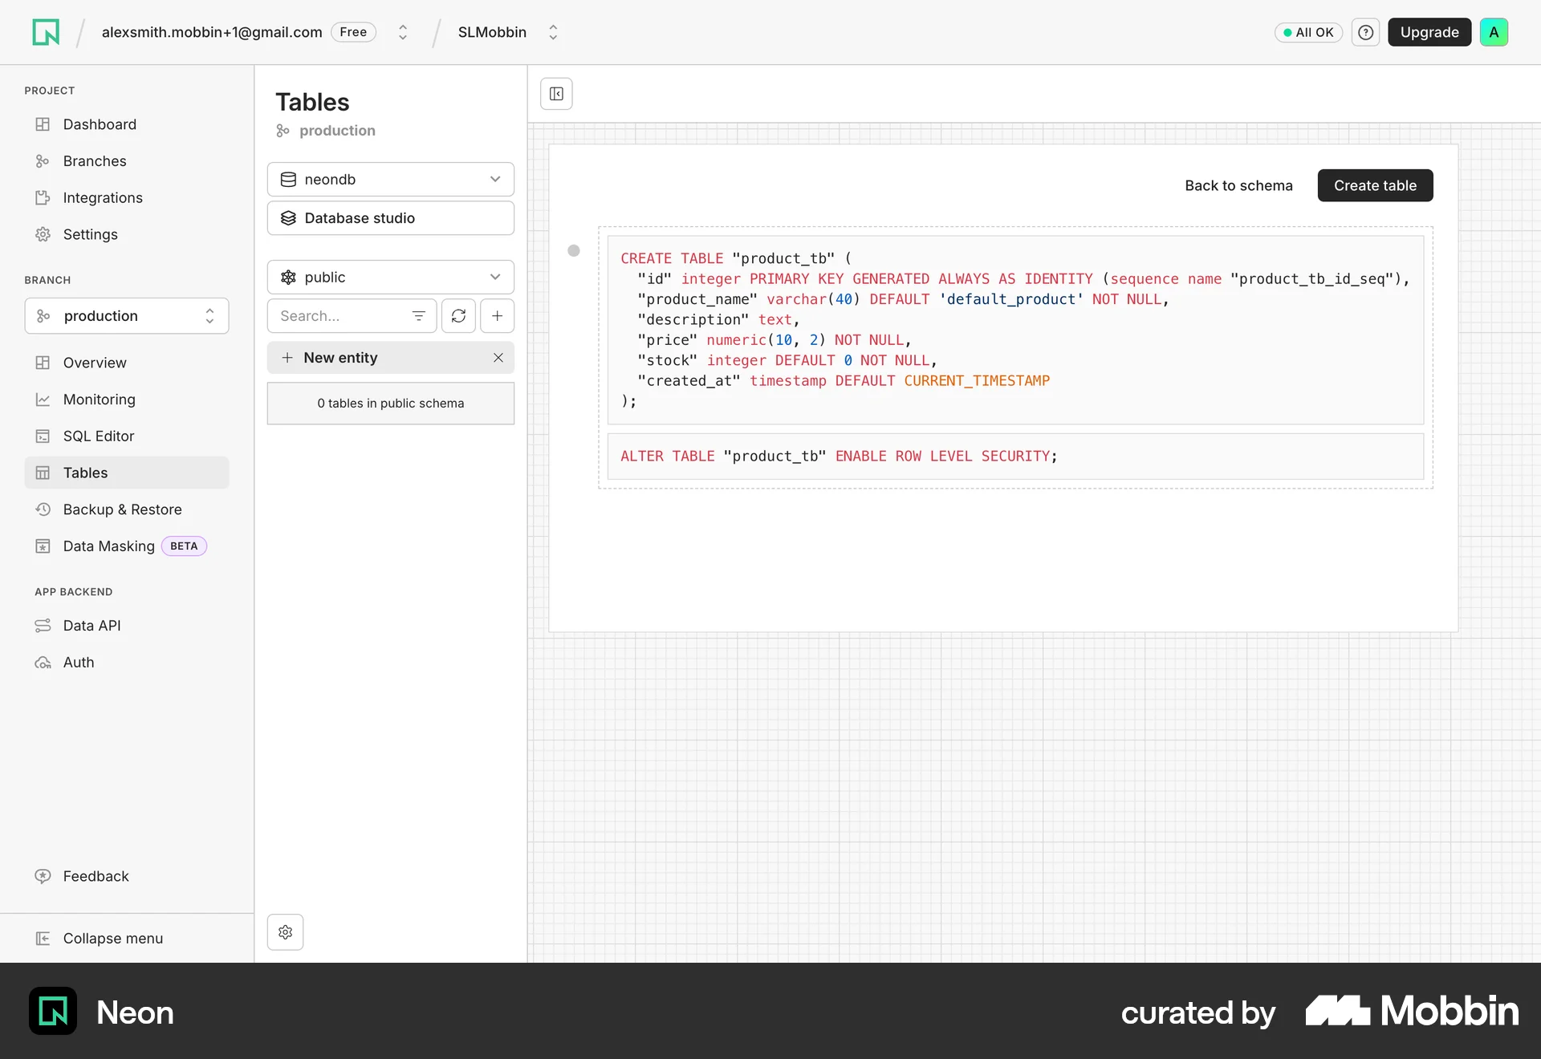The image size is (1541, 1059).
Task: Open the neondb database dropdown
Action: 391,180
